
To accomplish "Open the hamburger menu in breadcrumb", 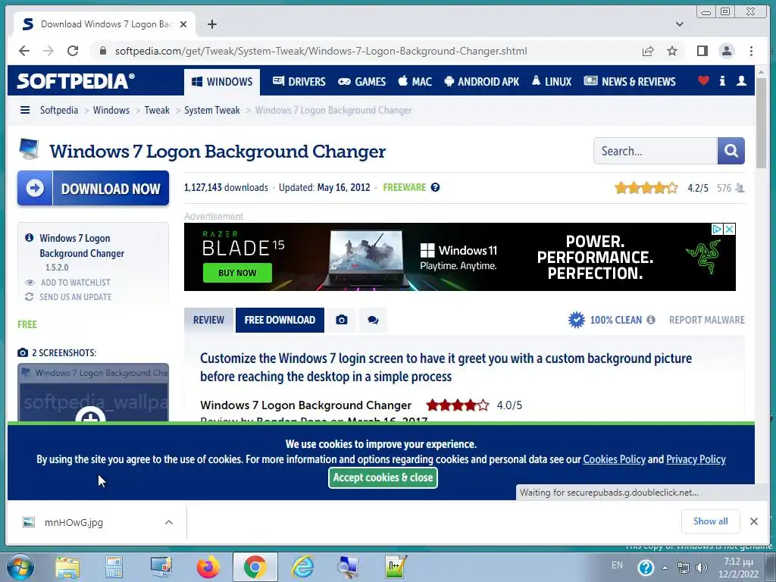I will tap(25, 110).
